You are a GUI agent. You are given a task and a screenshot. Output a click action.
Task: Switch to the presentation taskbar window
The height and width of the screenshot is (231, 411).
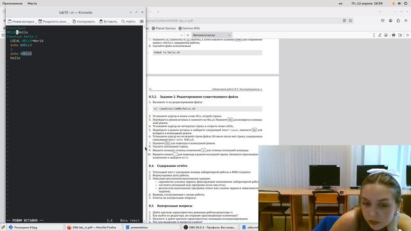(x=151, y=227)
